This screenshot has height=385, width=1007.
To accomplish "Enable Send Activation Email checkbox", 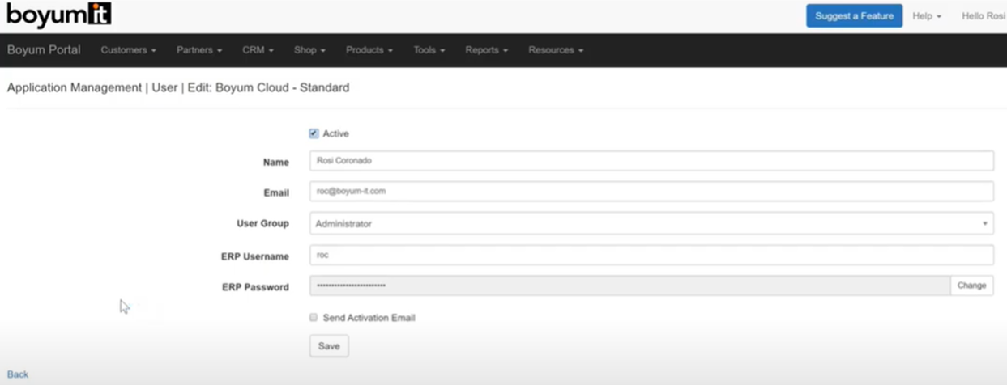I will [314, 318].
